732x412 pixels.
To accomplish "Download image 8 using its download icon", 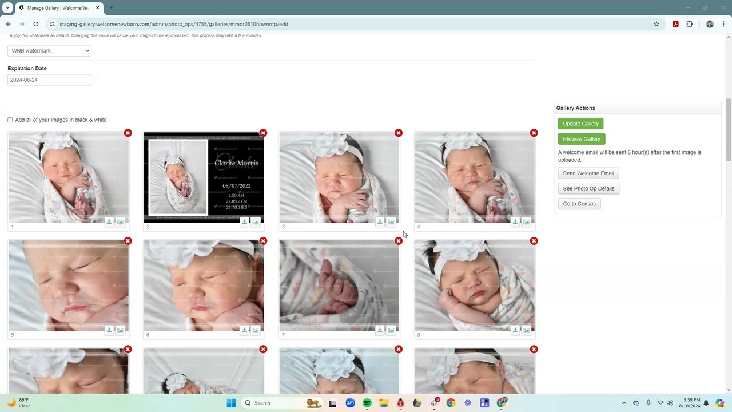I will (515, 330).
